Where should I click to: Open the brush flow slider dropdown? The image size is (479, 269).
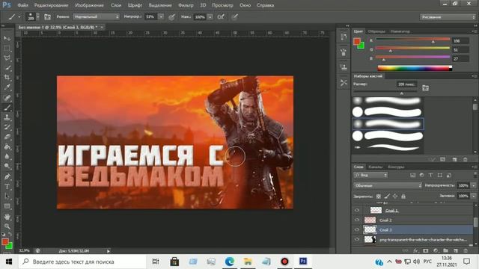tap(210, 17)
